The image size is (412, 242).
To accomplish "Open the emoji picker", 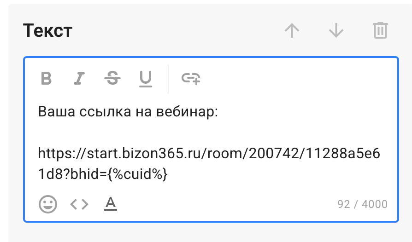I will point(48,204).
